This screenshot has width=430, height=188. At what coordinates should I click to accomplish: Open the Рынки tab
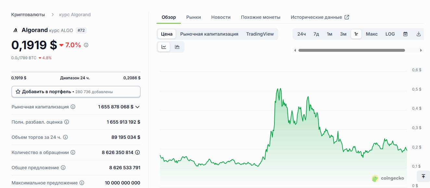point(194,17)
